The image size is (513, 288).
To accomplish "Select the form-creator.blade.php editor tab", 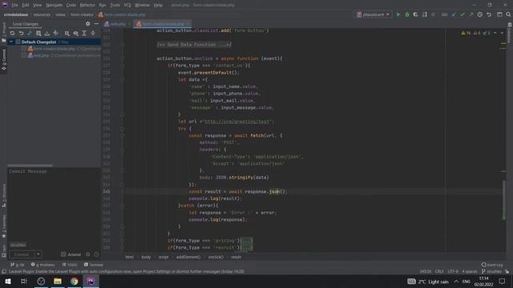I will click(x=163, y=24).
